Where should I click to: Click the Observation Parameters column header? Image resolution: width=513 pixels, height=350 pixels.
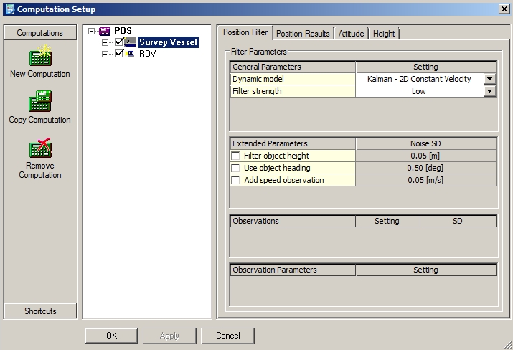click(293, 270)
